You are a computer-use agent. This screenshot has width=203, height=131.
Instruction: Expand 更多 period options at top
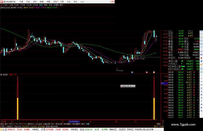pos(62,5)
